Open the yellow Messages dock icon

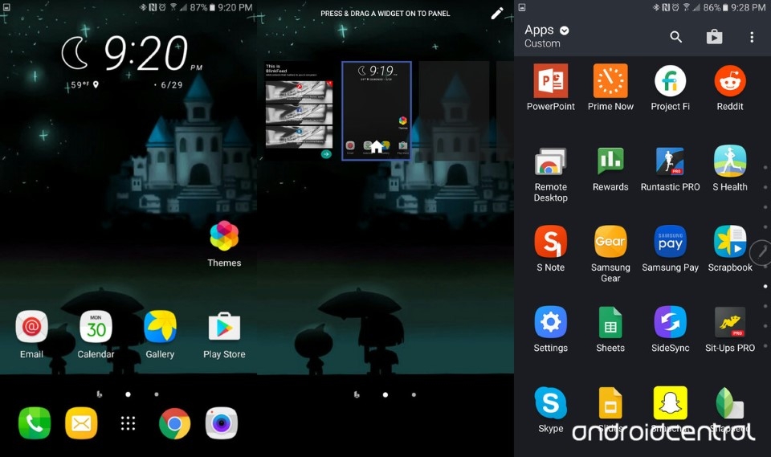click(81, 423)
